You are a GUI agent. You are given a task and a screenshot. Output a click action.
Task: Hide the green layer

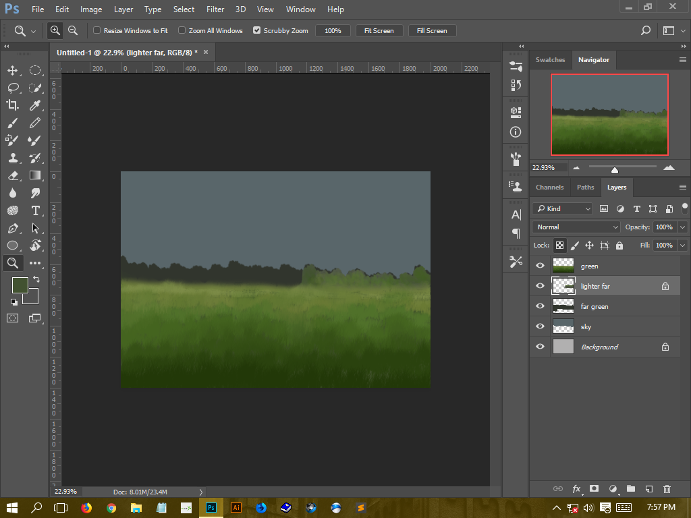pos(540,266)
